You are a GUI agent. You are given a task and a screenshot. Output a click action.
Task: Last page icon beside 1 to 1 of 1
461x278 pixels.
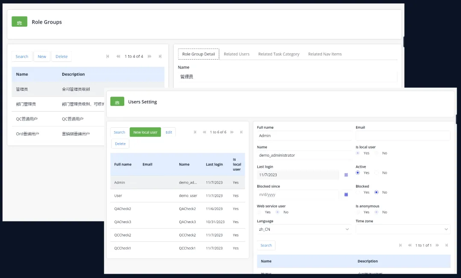pos(446,245)
